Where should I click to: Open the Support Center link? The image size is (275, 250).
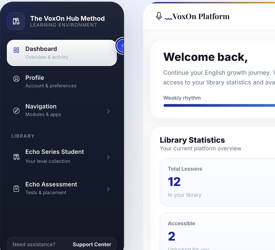pos(92,244)
